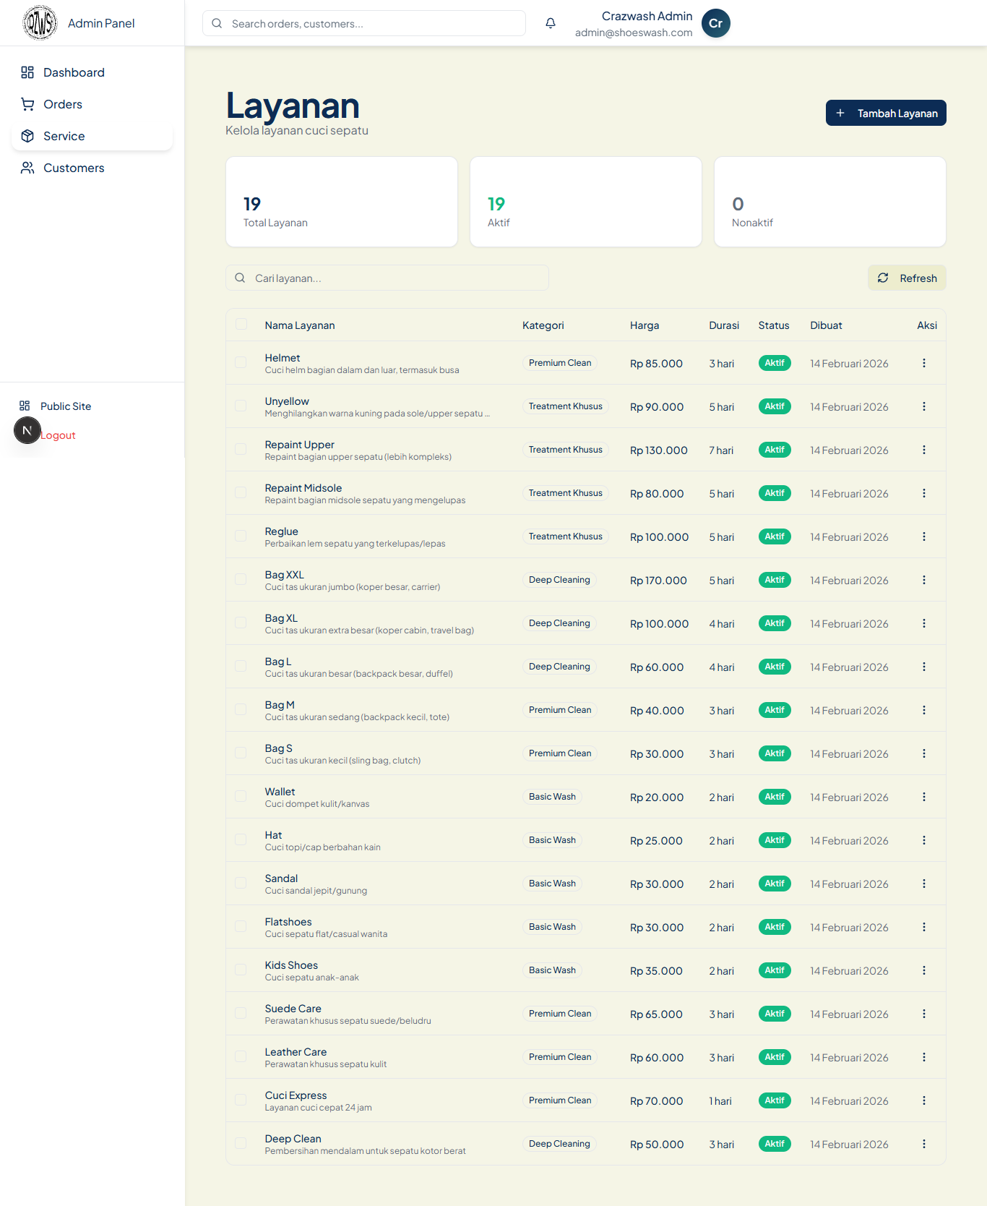Click the Nonaktif stat card

830,202
